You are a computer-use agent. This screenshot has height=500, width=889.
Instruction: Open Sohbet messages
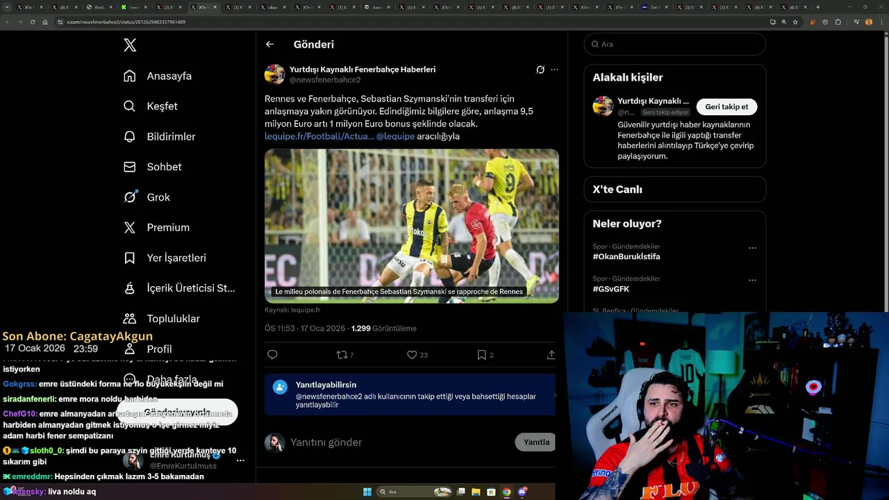tap(152, 167)
